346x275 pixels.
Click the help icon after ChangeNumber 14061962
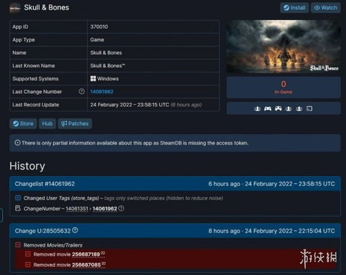121,209
